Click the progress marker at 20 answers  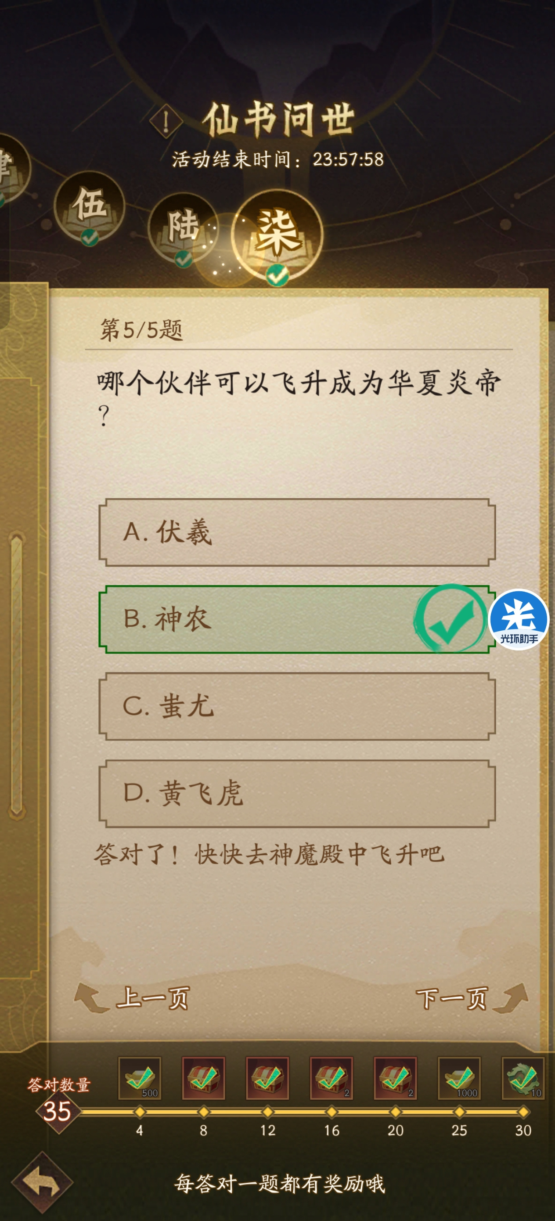coord(395,1112)
